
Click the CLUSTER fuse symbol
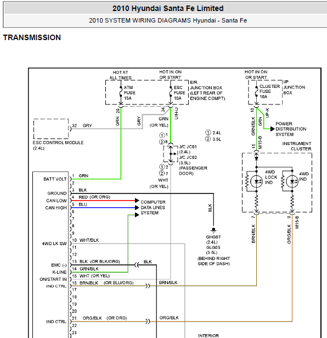point(256,92)
